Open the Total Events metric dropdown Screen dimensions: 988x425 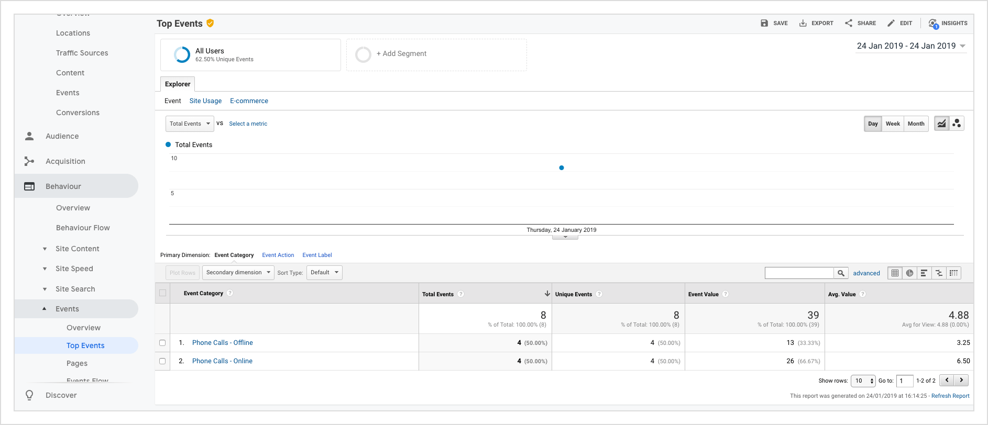[x=190, y=124]
